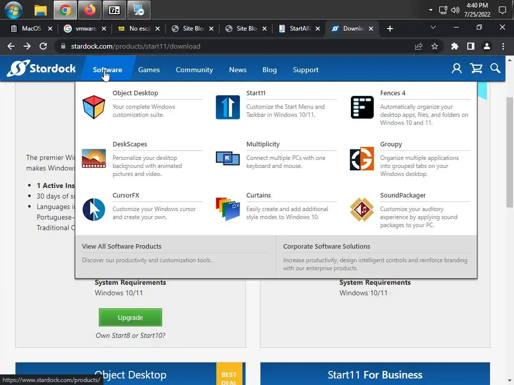The image size is (514, 385).
Task: Open the account user icon
Action: 457,68
